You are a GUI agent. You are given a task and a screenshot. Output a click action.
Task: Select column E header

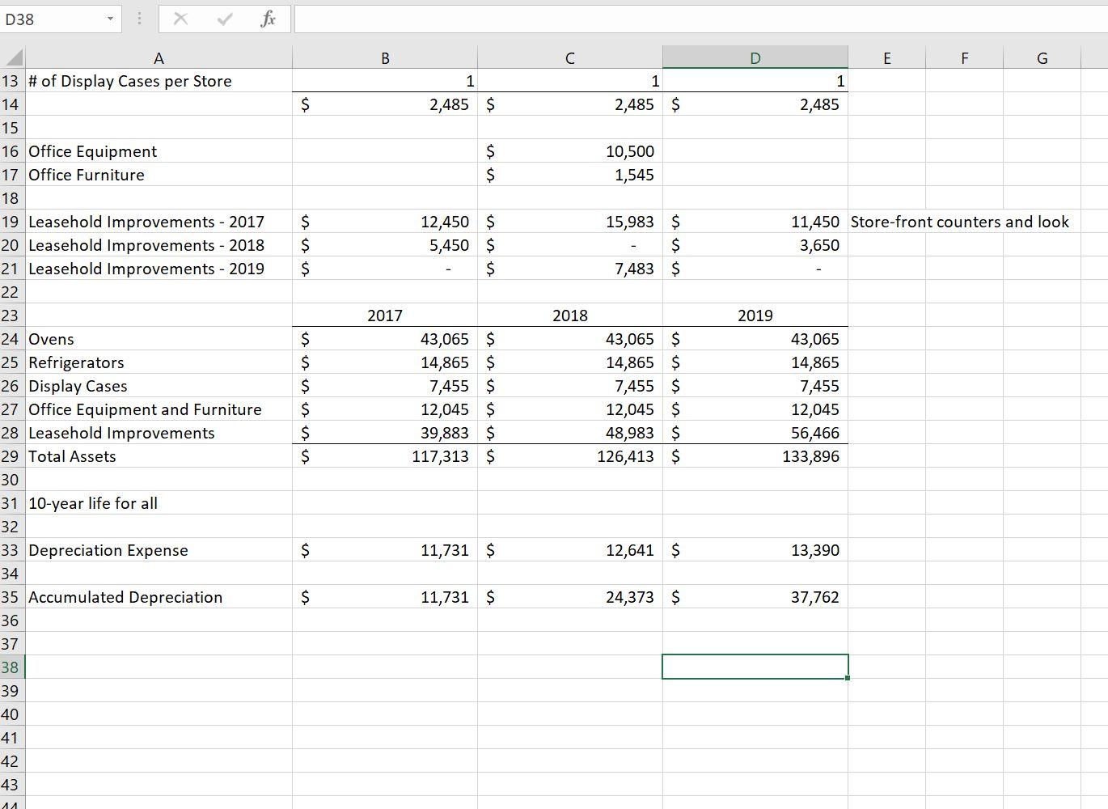tap(887, 57)
